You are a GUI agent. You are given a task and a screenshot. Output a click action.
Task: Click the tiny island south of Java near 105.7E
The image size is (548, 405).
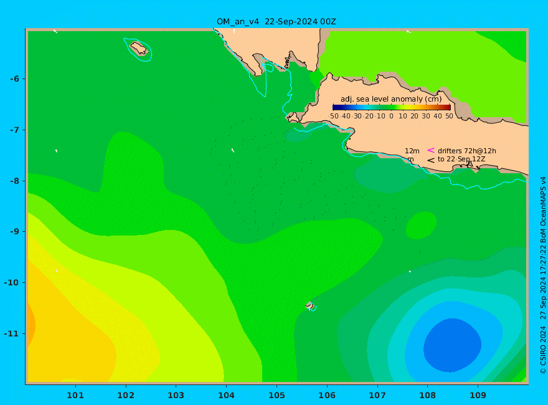(309, 306)
